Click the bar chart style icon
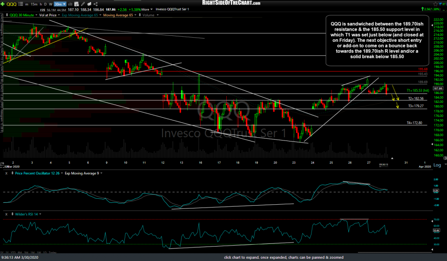The image size is (447, 261). [70, 4]
